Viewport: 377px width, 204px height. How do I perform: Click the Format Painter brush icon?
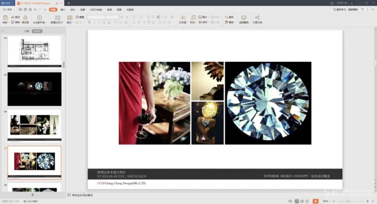(25, 18)
